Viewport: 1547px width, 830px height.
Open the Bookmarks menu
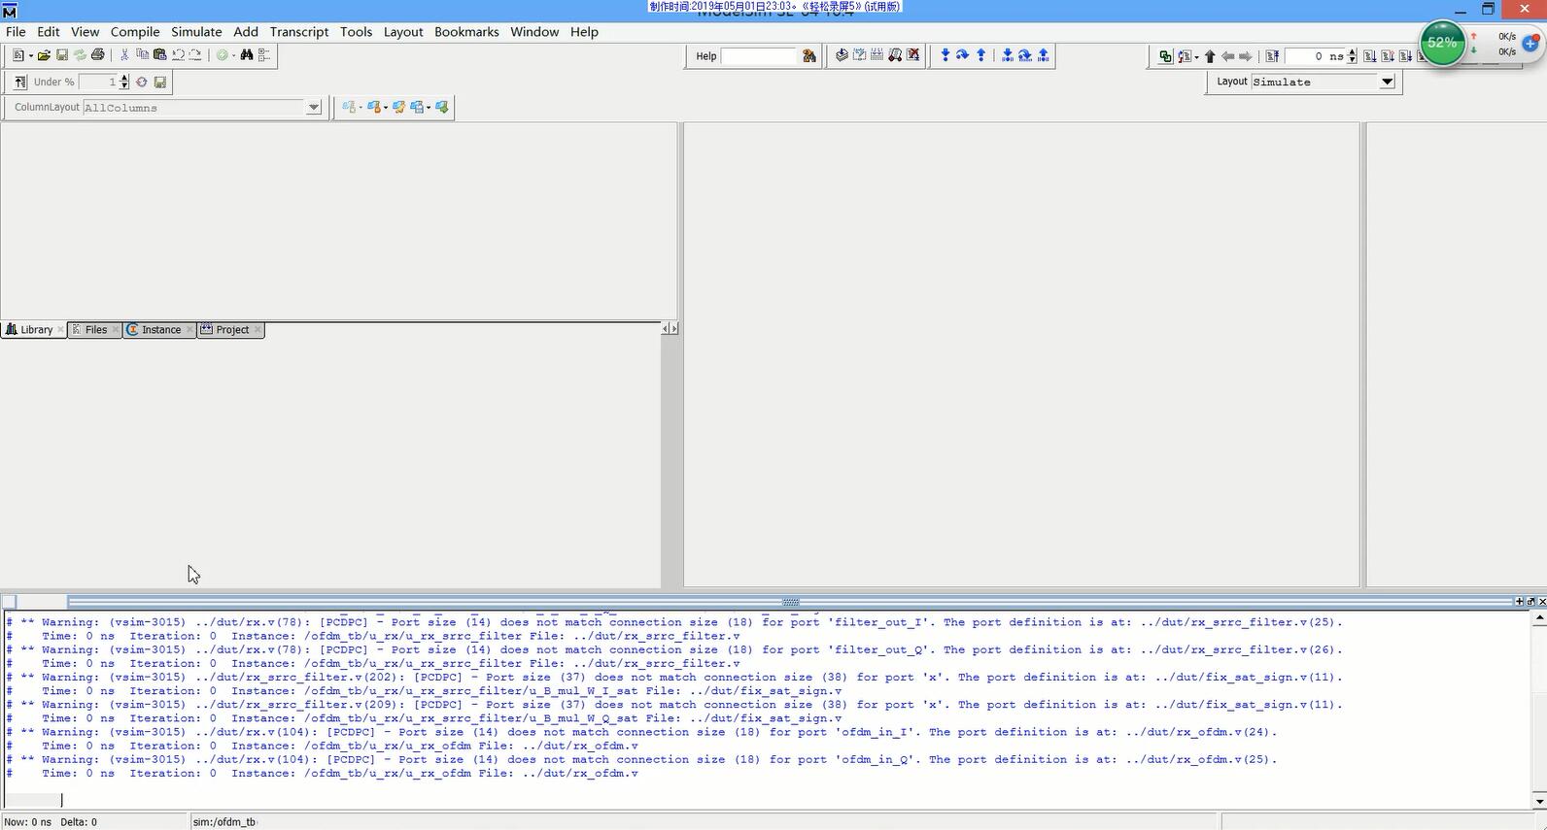point(466,31)
